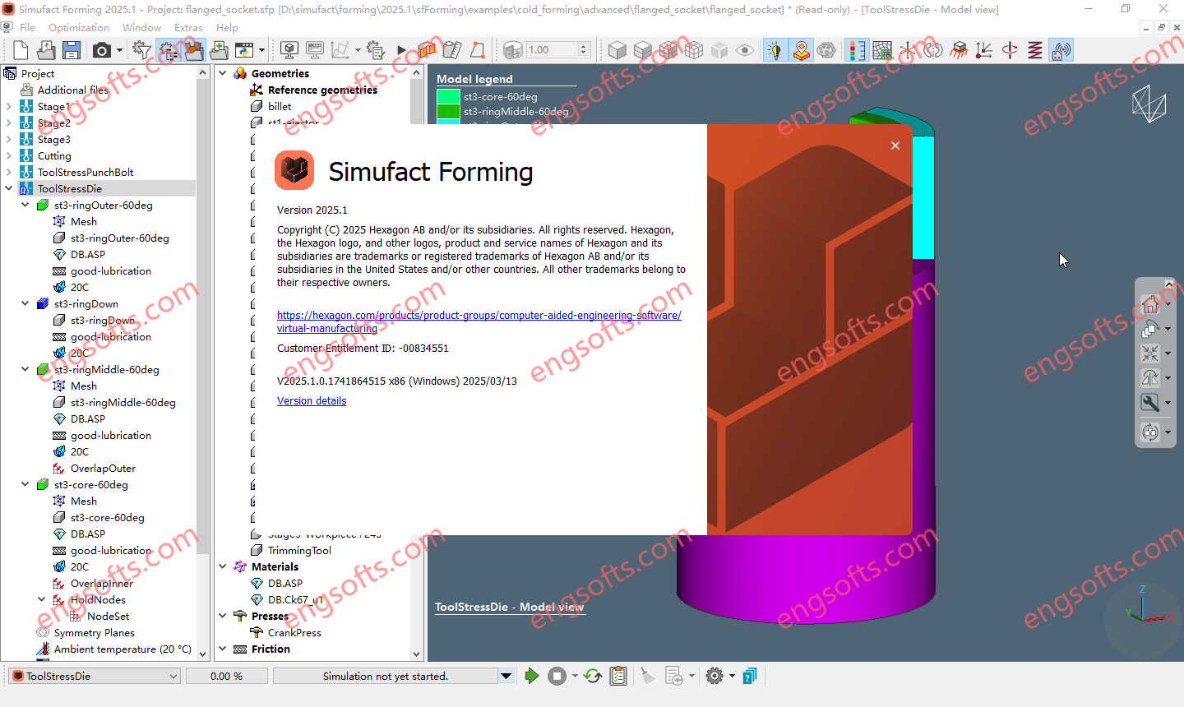The image size is (1184, 707).
Task: Click the st3-core-60deg legend color swatch
Action: 448,97
